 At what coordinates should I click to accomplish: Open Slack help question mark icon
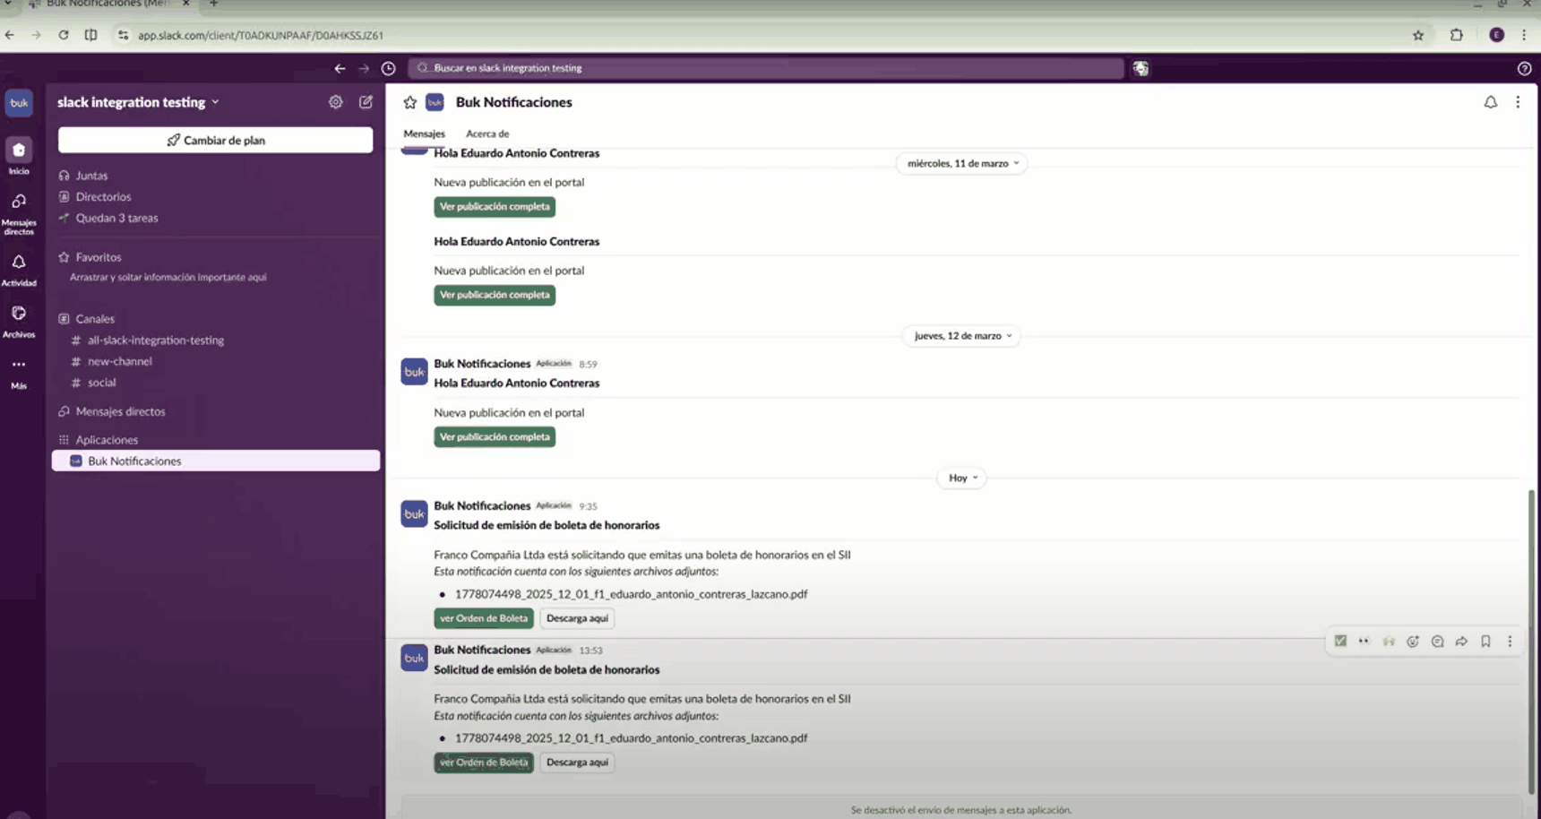(1524, 68)
